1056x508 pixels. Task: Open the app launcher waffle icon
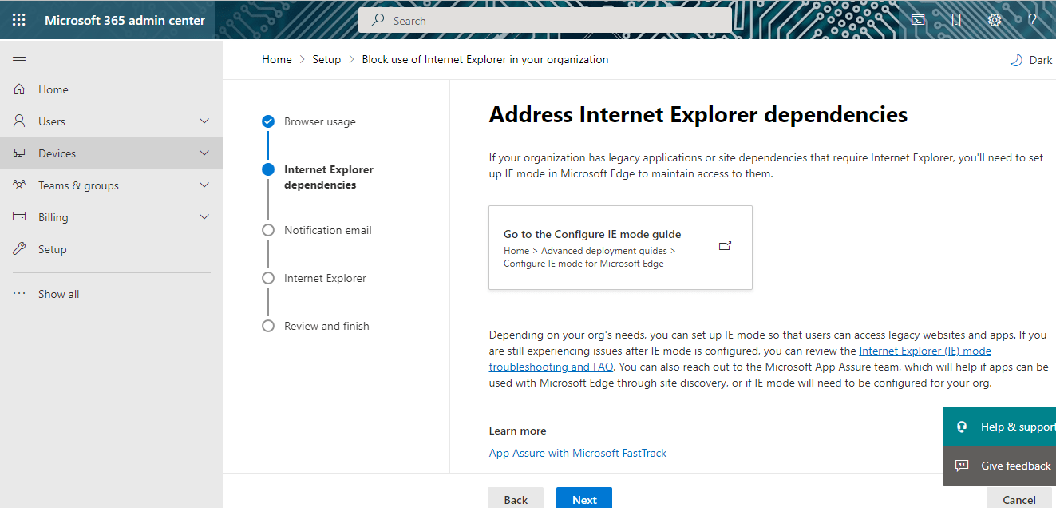(19, 20)
